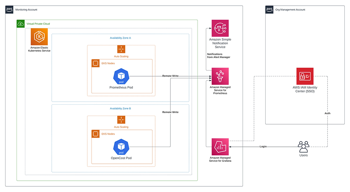Click the Amazon Simple Notification Service text
Image resolution: width=350 pixels, height=192 pixels.
coord(220,43)
